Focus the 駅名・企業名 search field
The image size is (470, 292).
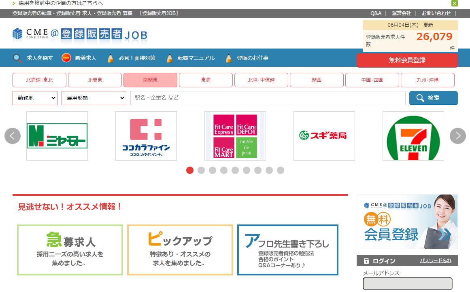point(268,98)
